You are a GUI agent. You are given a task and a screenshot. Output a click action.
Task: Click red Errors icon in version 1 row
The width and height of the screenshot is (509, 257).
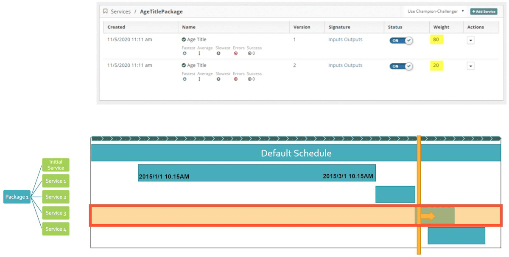click(236, 54)
